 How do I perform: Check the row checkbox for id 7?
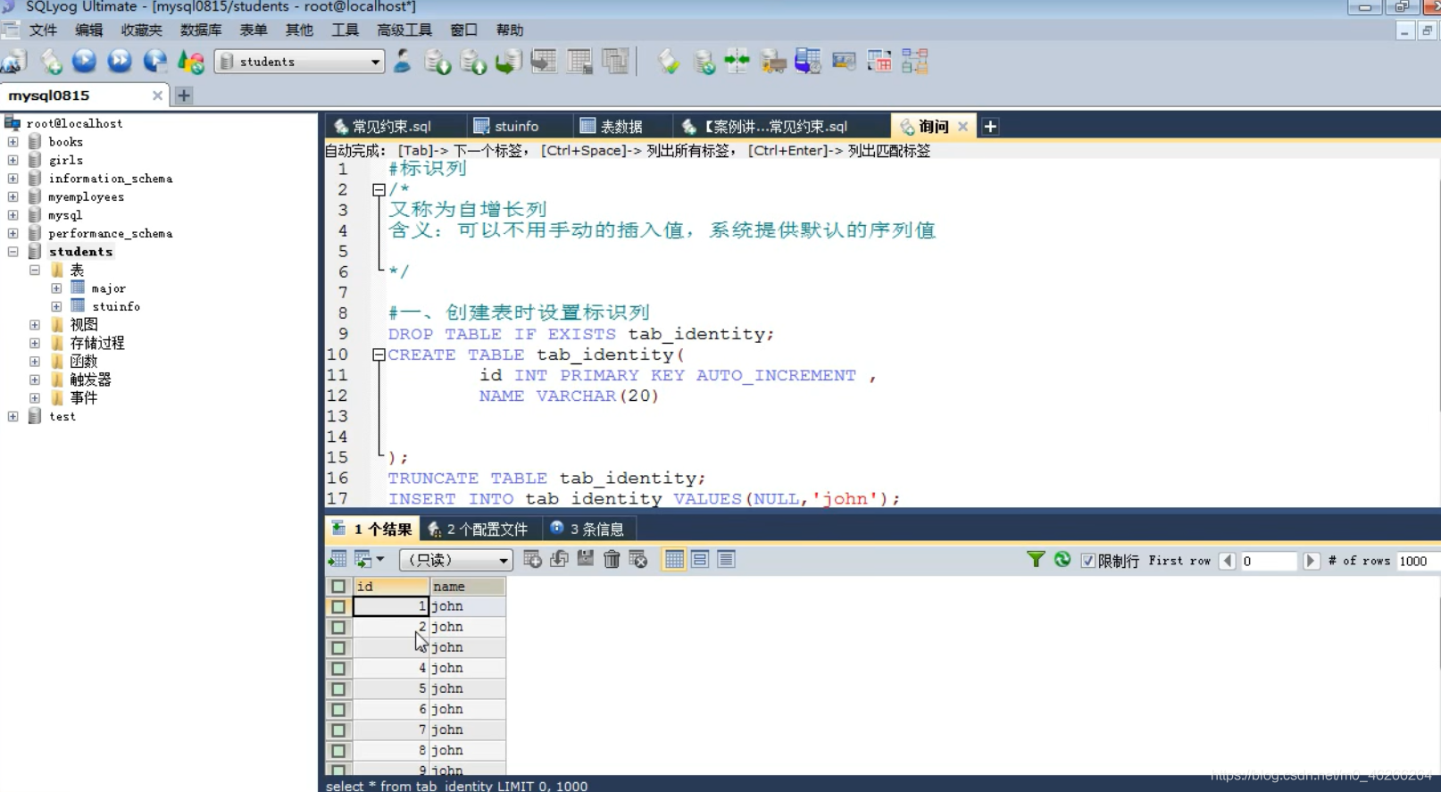point(338,730)
